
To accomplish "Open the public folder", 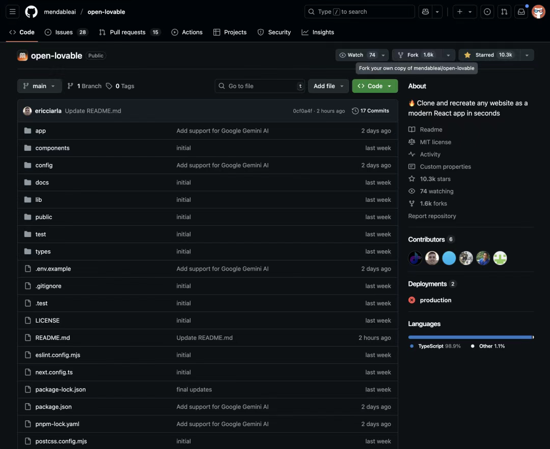I will (43, 217).
